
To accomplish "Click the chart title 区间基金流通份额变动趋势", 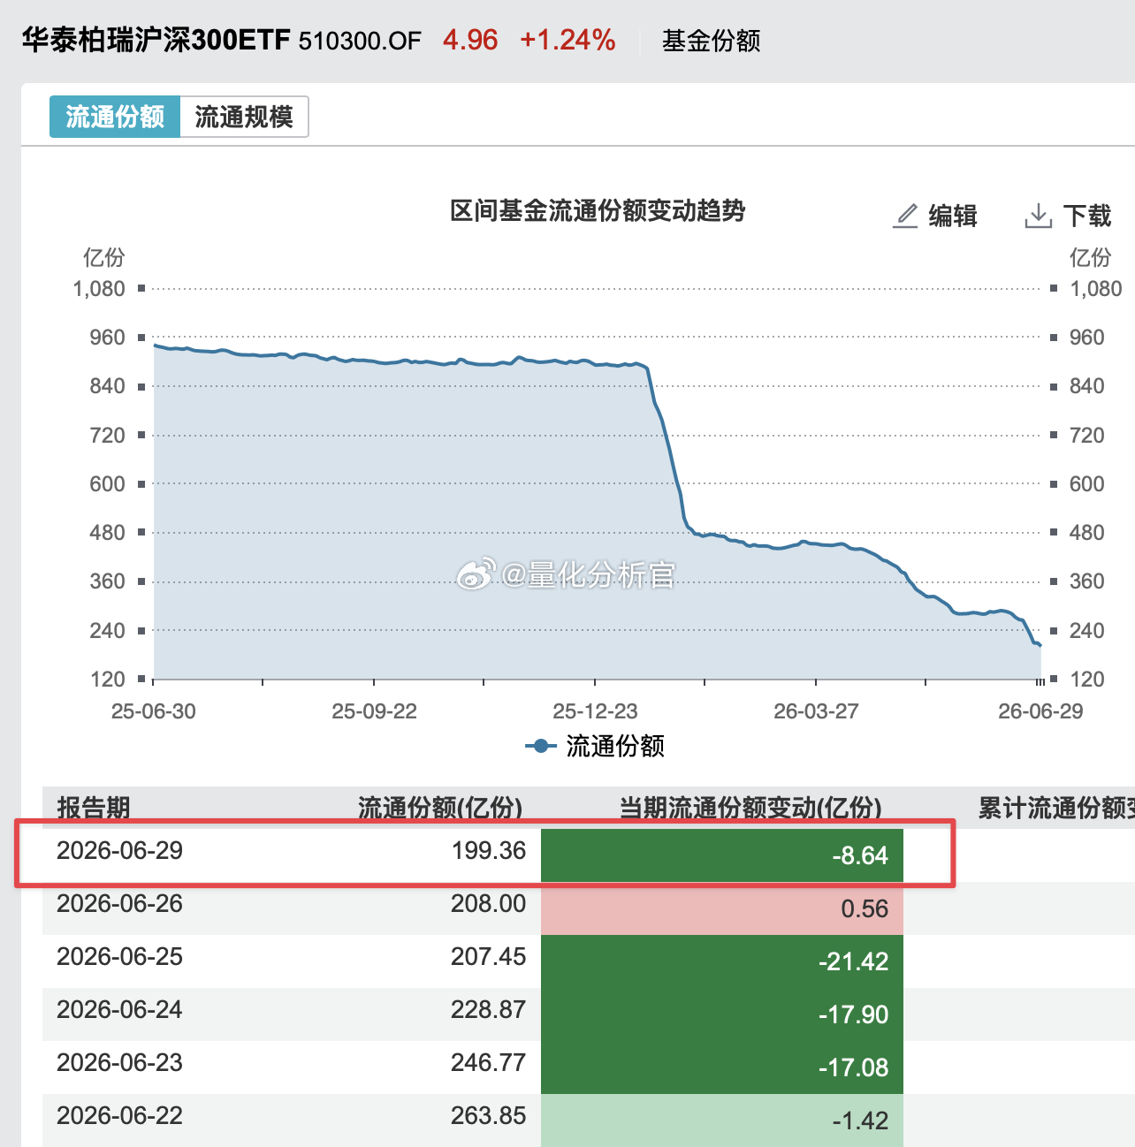I will coord(598,210).
